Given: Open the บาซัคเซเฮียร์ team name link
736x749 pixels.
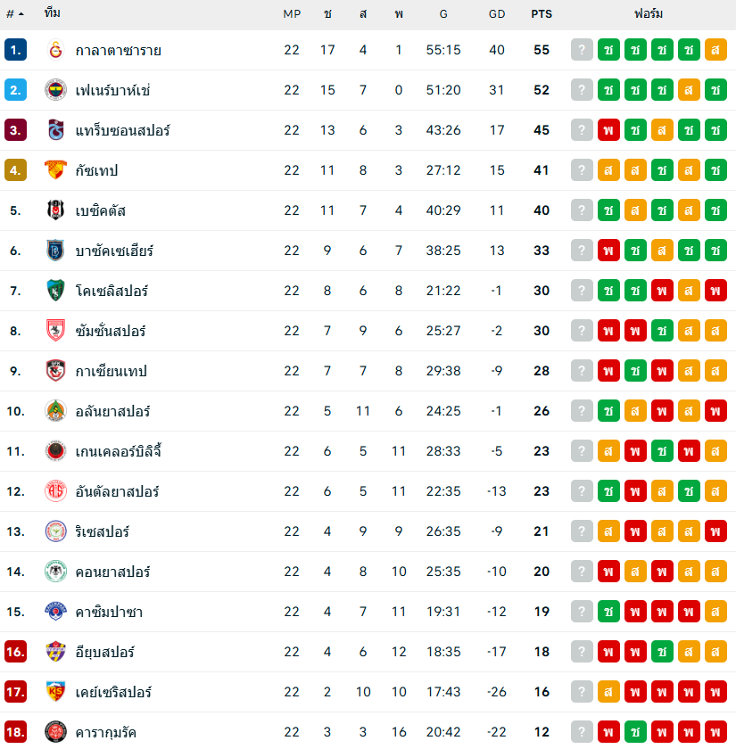Looking at the screenshot, I should (x=114, y=251).
